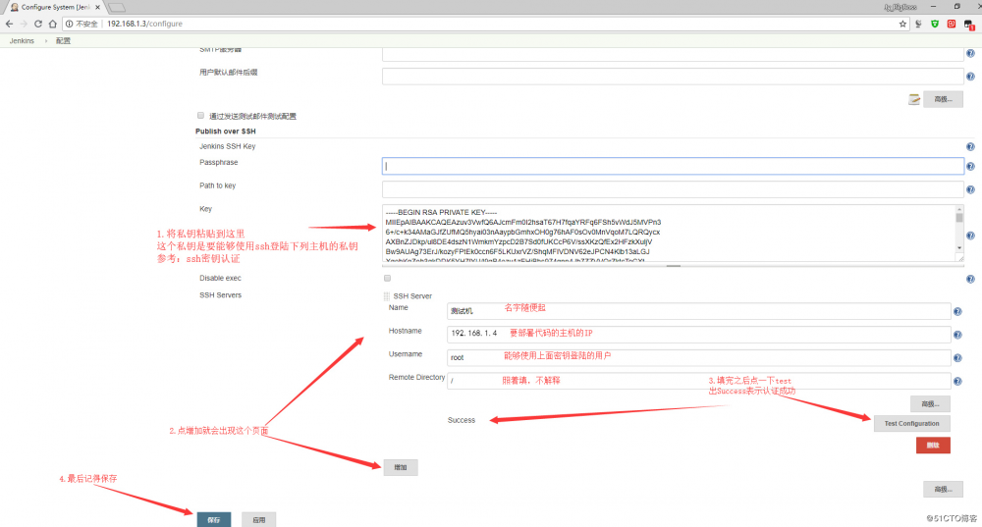
Task: Open the browser home page icon
Action: (53, 24)
